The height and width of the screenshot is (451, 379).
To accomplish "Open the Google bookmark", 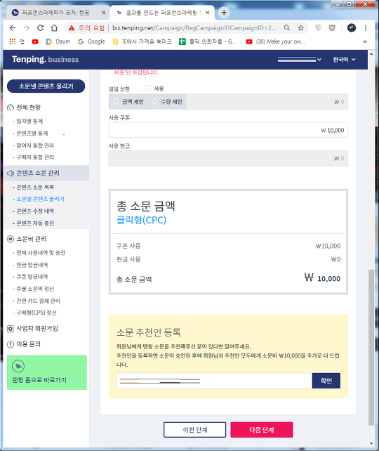I will [x=91, y=41].
